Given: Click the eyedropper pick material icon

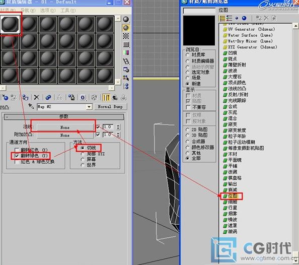Looking at the screenshot, I should (x=31, y=106).
